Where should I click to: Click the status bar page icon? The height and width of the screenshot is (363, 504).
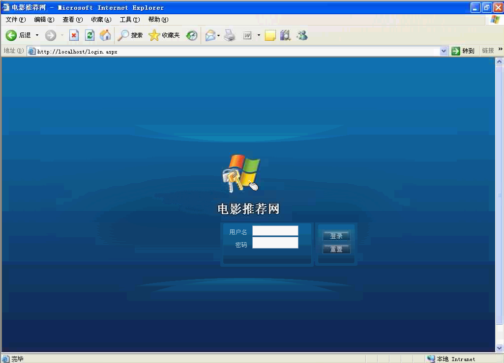pos(6,359)
